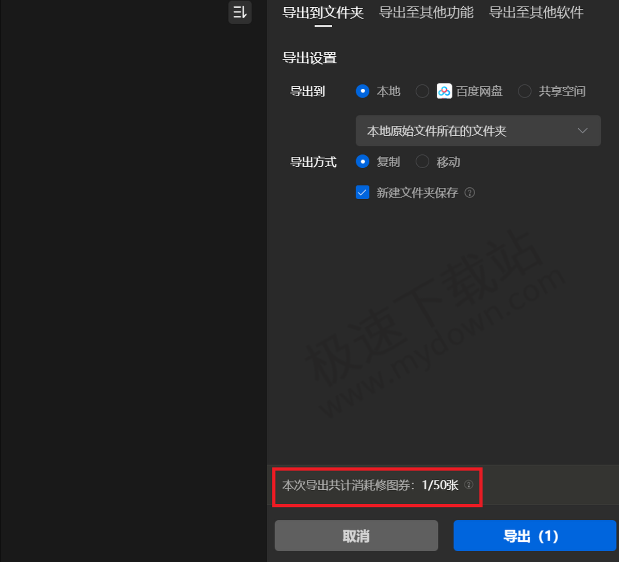The image size is (619, 562).
Task: Select the 本地 export destination
Action: pos(363,91)
